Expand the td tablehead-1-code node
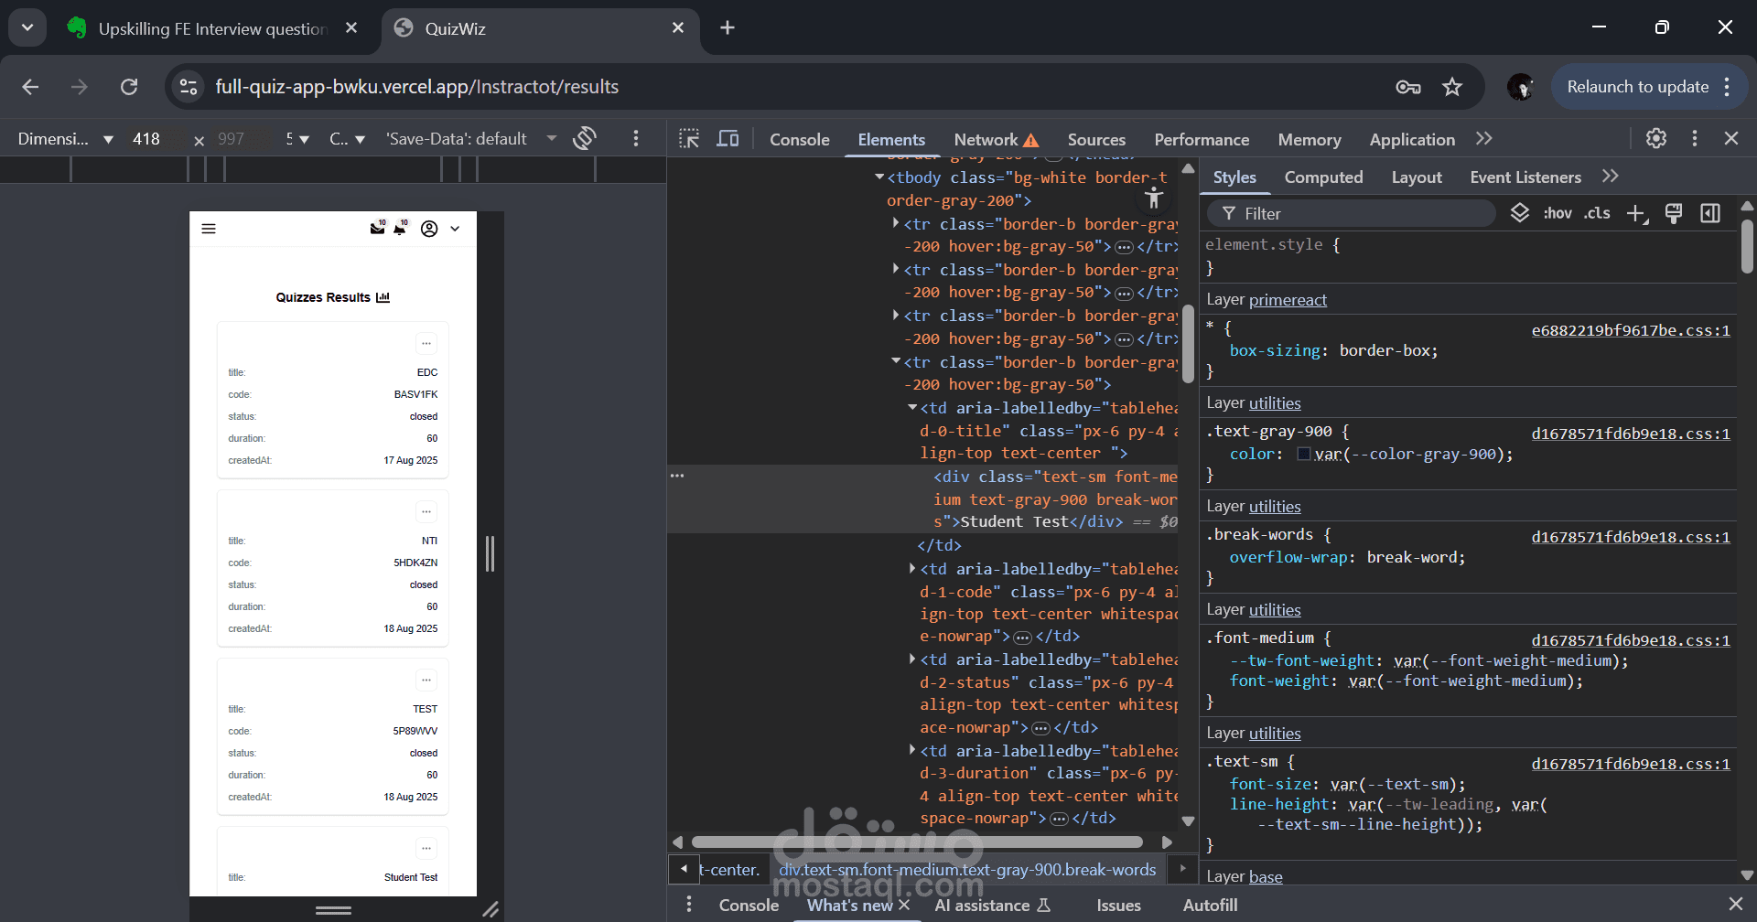Image resolution: width=1757 pixels, height=922 pixels. pyautogui.click(x=912, y=569)
